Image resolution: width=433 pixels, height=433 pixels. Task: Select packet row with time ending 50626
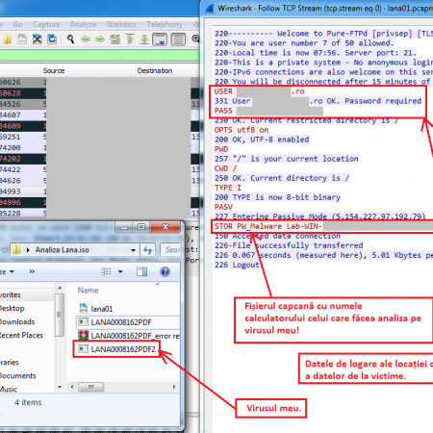click(x=99, y=83)
